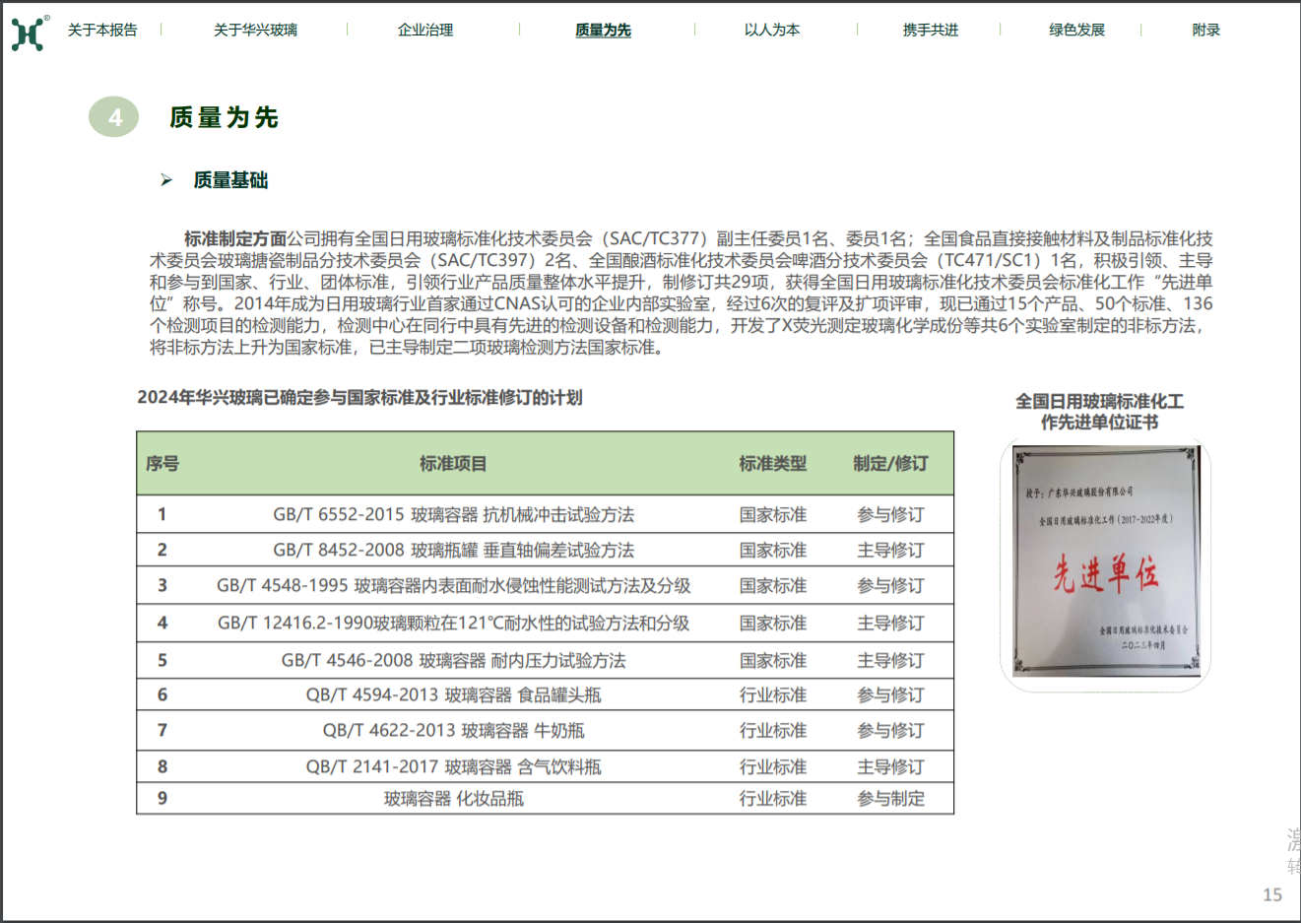Click the 全国日用玻璃标准化工作先进单位证书 caption
The height and width of the screenshot is (923, 1301).
(1100, 412)
